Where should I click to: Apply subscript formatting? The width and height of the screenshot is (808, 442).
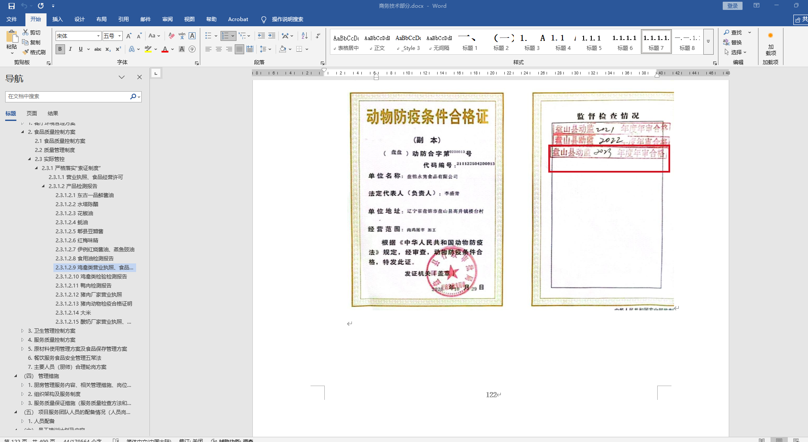(x=108, y=49)
